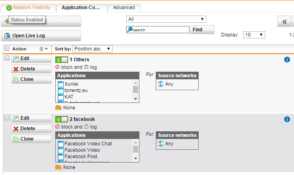
Task: Select torrentz.eu in applications list
Action: pyautogui.click(x=76, y=91)
